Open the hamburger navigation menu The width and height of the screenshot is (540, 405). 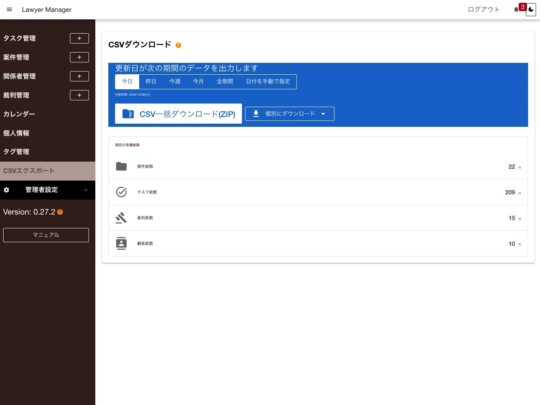pyautogui.click(x=9, y=9)
